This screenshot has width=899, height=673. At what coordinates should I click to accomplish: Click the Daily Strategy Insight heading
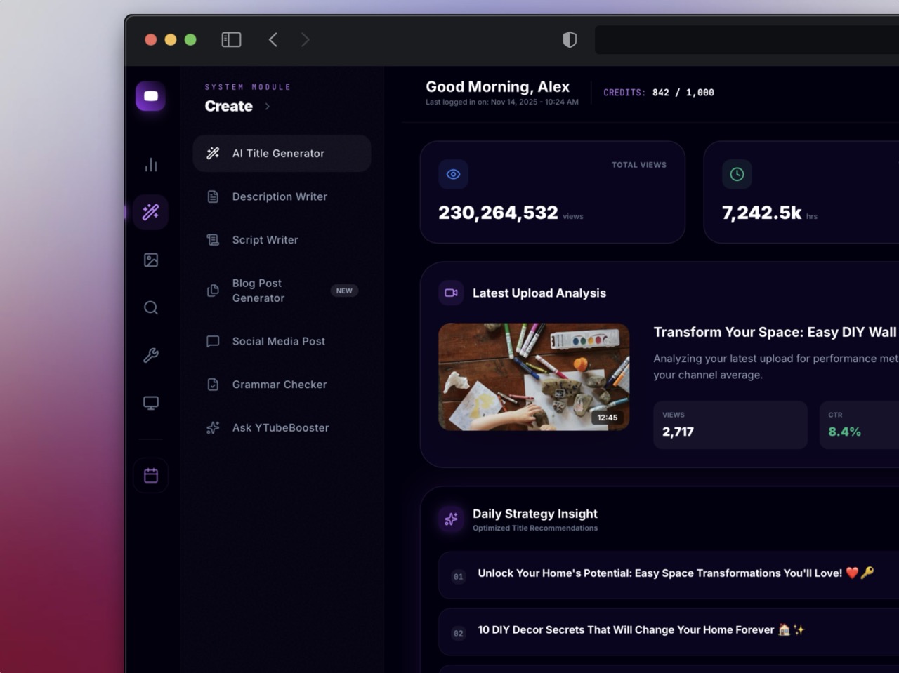(x=535, y=514)
